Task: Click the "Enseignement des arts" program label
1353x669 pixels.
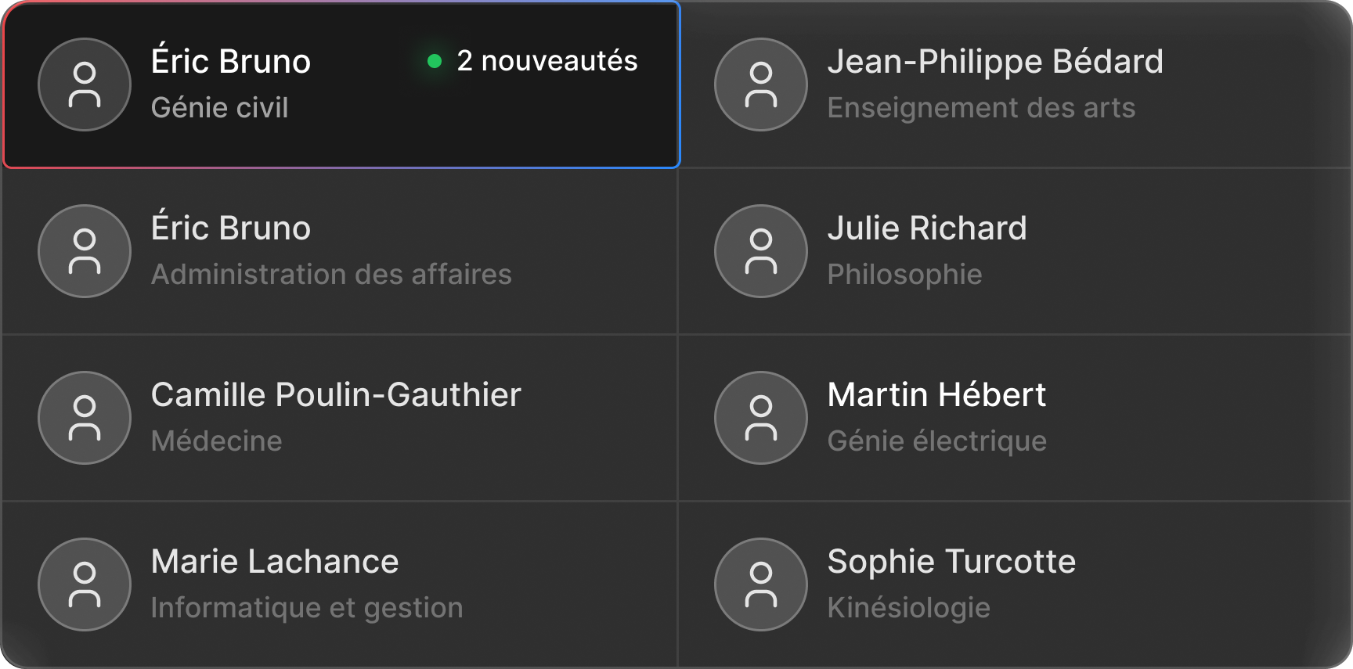Action: (981, 108)
